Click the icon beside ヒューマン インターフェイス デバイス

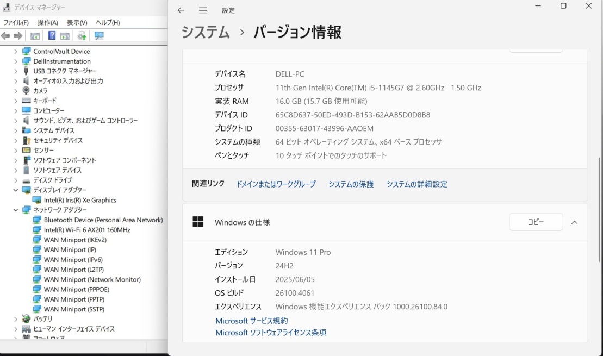coord(26,329)
